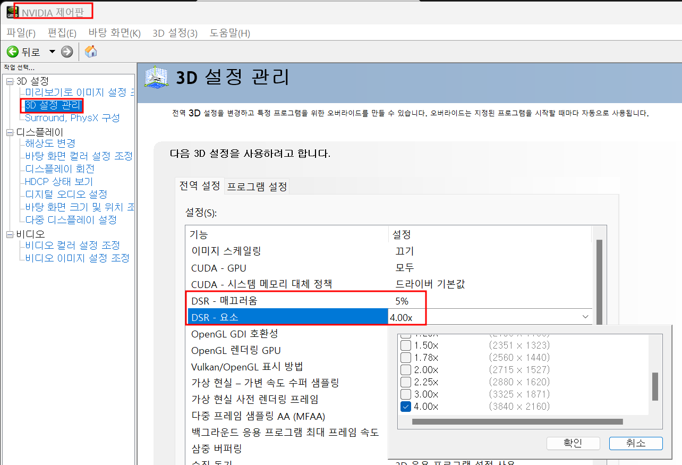Select 다중 디스플레이 설정 tree item
This screenshot has width=682, height=465.
click(x=71, y=219)
